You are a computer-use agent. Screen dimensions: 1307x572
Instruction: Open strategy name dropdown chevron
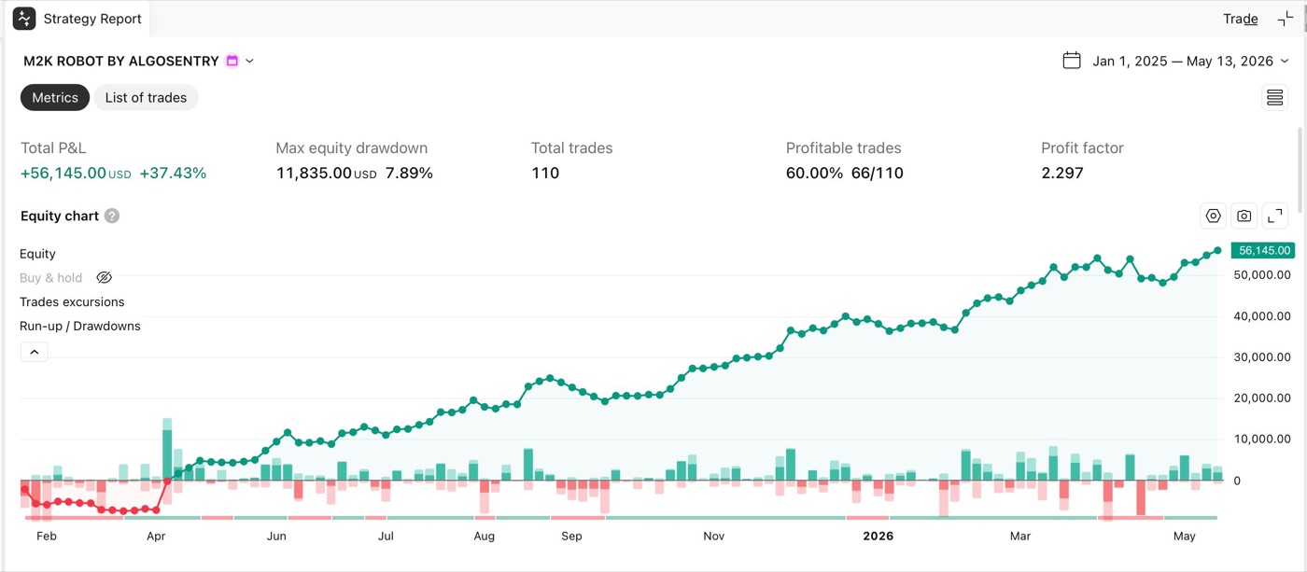tap(249, 61)
